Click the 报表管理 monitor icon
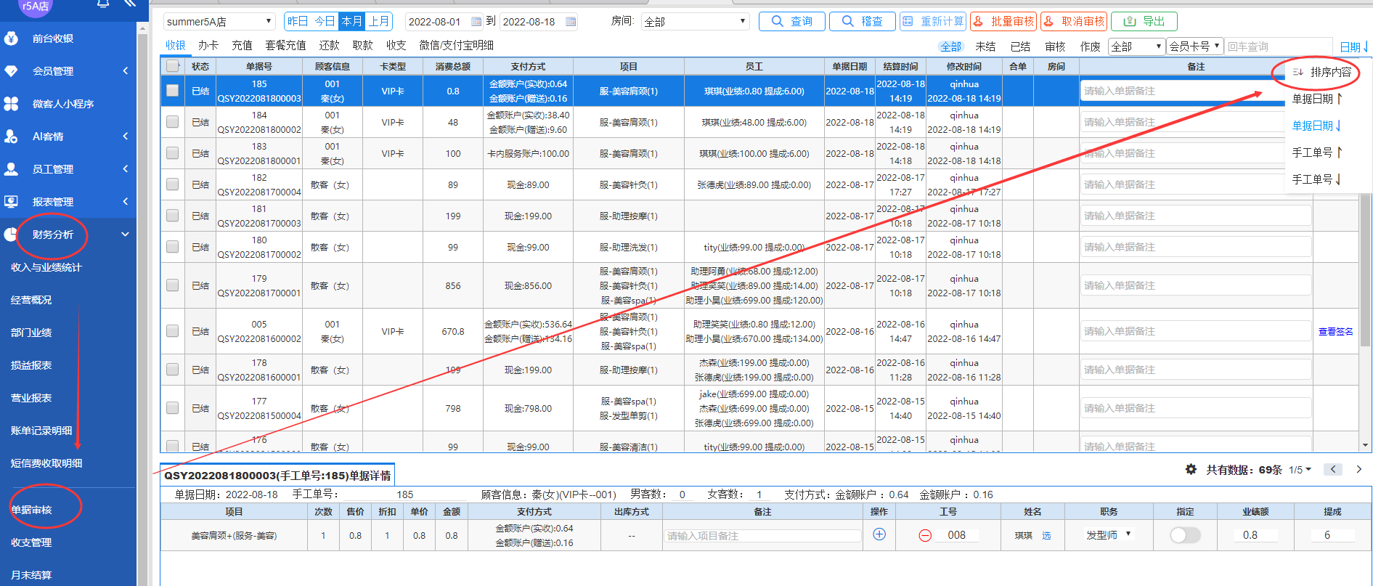Viewport: 1373px width, 586px height. tap(11, 202)
